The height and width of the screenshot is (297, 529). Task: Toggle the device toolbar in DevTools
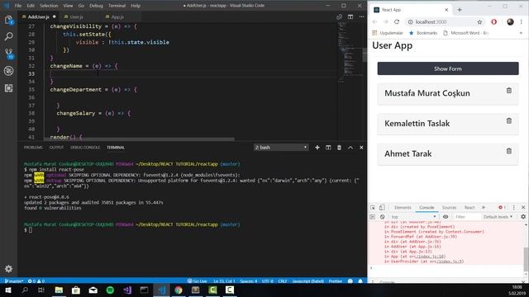click(382, 207)
